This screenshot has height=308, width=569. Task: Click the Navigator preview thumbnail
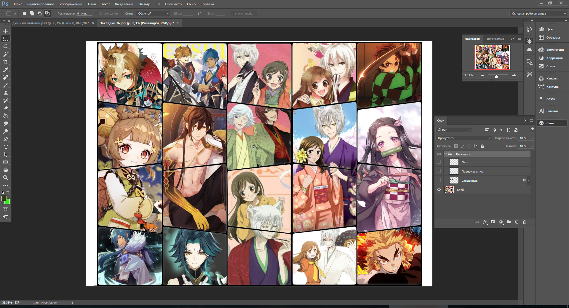492,57
